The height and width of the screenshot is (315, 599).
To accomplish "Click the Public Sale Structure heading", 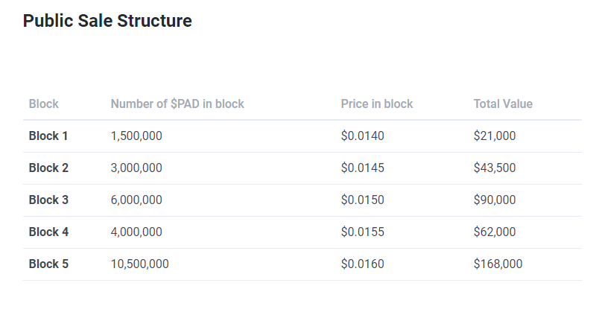I will [x=107, y=21].
